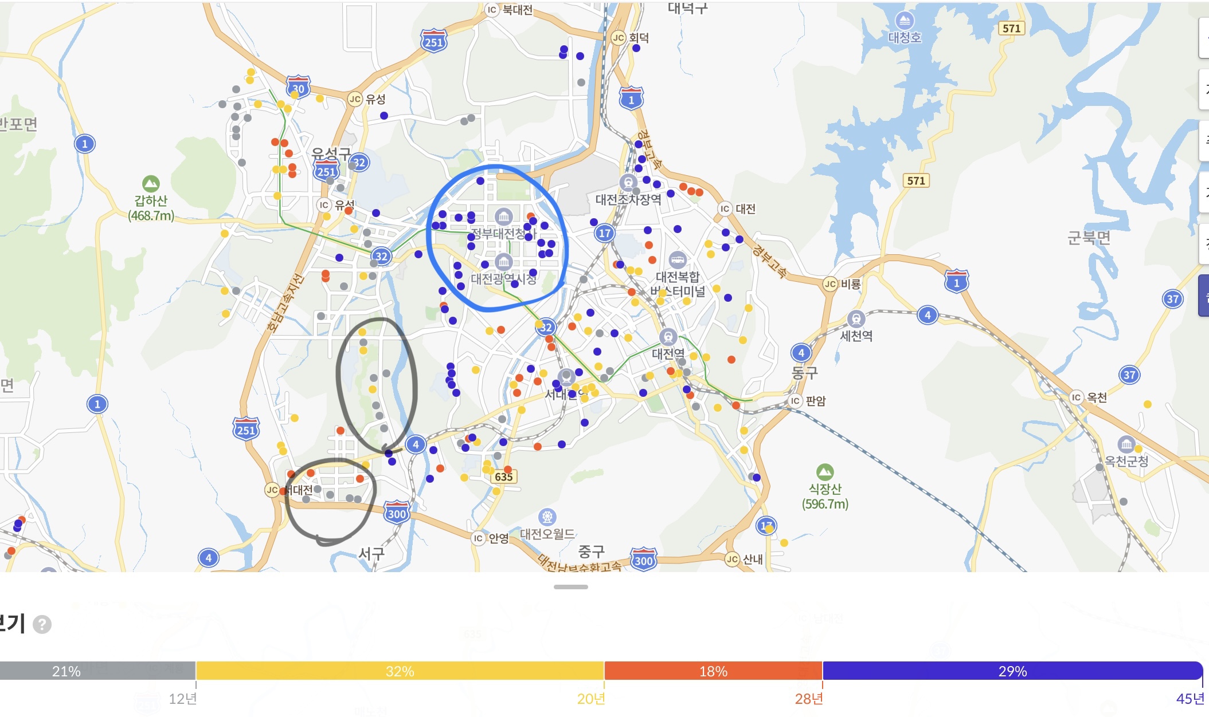Select the blue 29% bar segment
1209x717 pixels.
[x=1012, y=671]
